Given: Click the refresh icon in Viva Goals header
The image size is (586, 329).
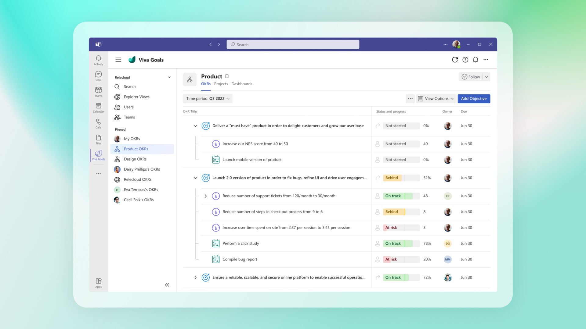Looking at the screenshot, I should coord(455,60).
